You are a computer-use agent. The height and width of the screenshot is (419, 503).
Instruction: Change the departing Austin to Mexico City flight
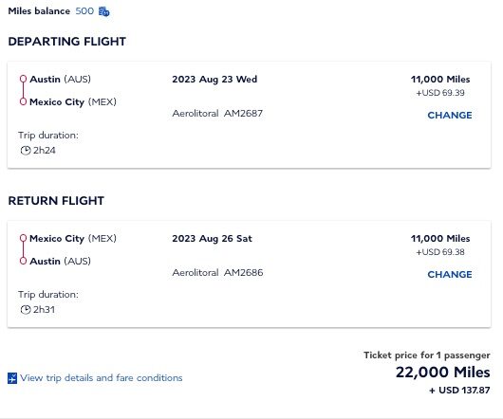pos(450,115)
